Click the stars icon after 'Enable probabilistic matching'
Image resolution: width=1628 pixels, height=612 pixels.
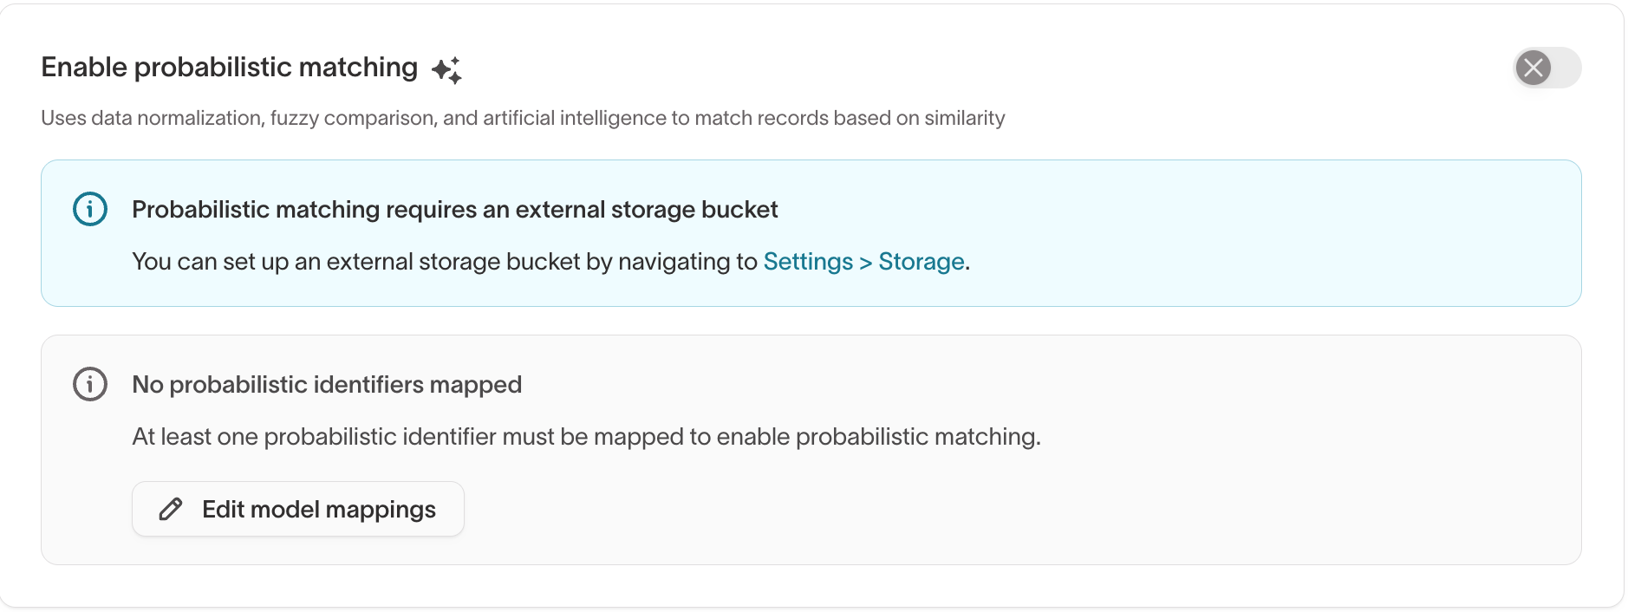tap(446, 67)
